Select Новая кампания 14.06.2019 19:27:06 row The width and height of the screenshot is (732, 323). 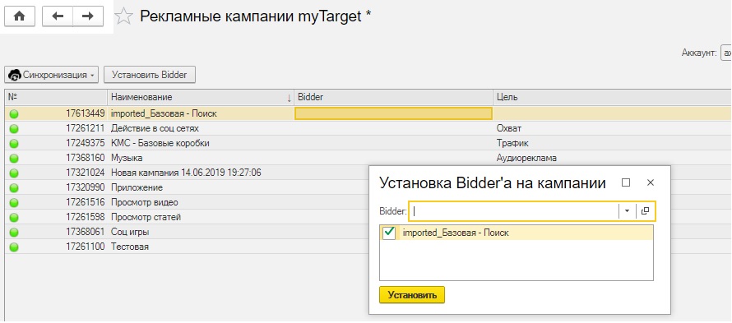186,173
